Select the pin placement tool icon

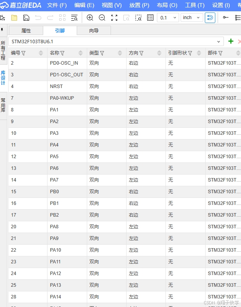coord(225,18)
